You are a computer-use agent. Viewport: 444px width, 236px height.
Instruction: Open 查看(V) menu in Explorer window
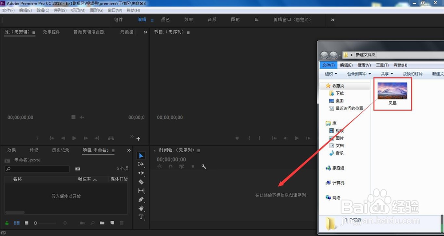click(x=364, y=65)
